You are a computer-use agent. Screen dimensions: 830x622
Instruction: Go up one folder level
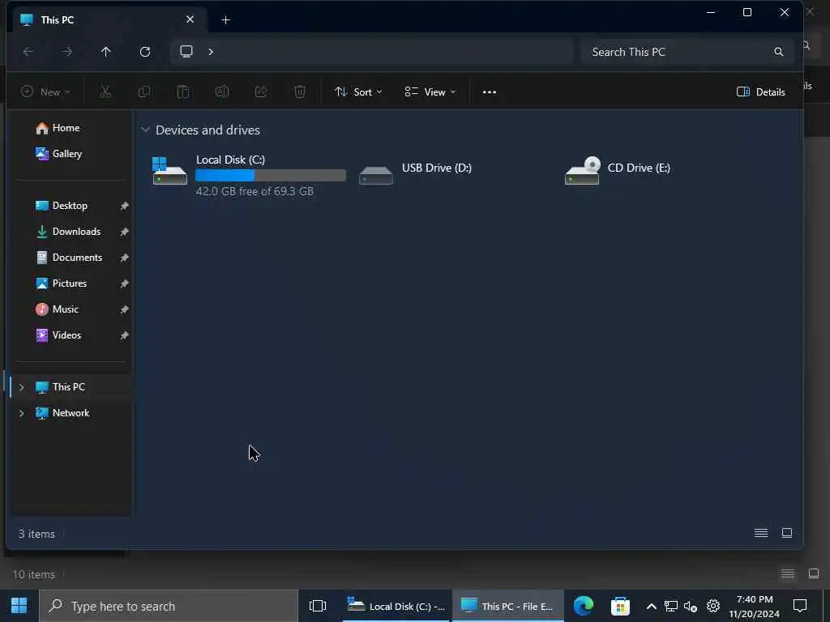[x=106, y=51]
